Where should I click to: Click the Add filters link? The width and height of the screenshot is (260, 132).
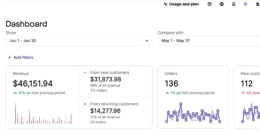pos(23,58)
